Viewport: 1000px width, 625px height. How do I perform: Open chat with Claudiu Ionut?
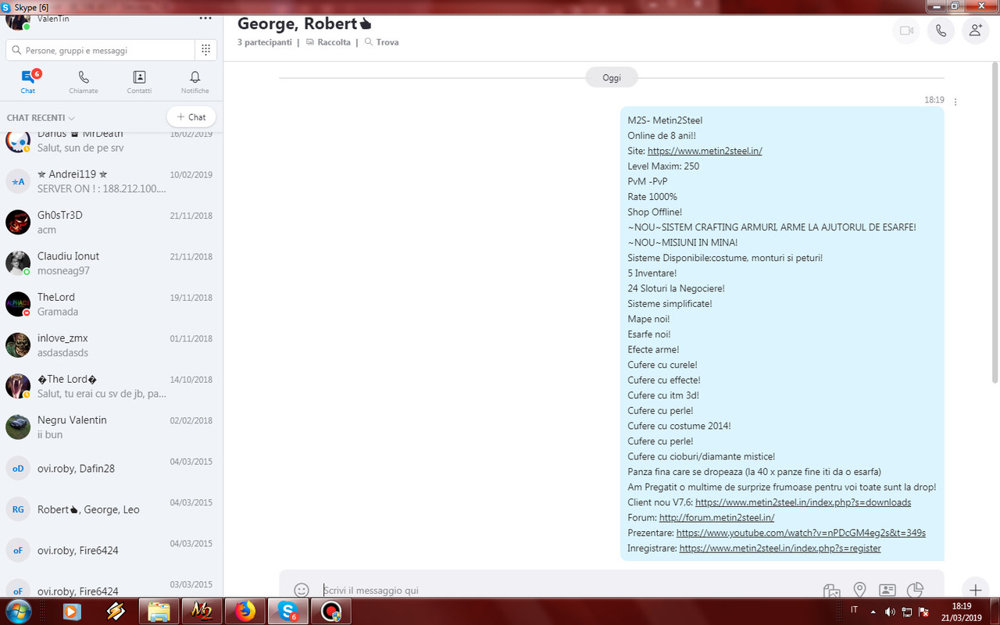coord(112,263)
